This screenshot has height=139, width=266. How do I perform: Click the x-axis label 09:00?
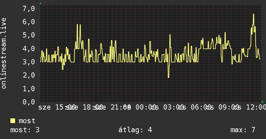(229, 107)
